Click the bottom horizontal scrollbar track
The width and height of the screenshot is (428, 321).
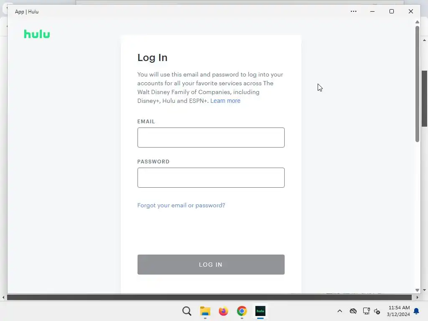click(x=209, y=297)
